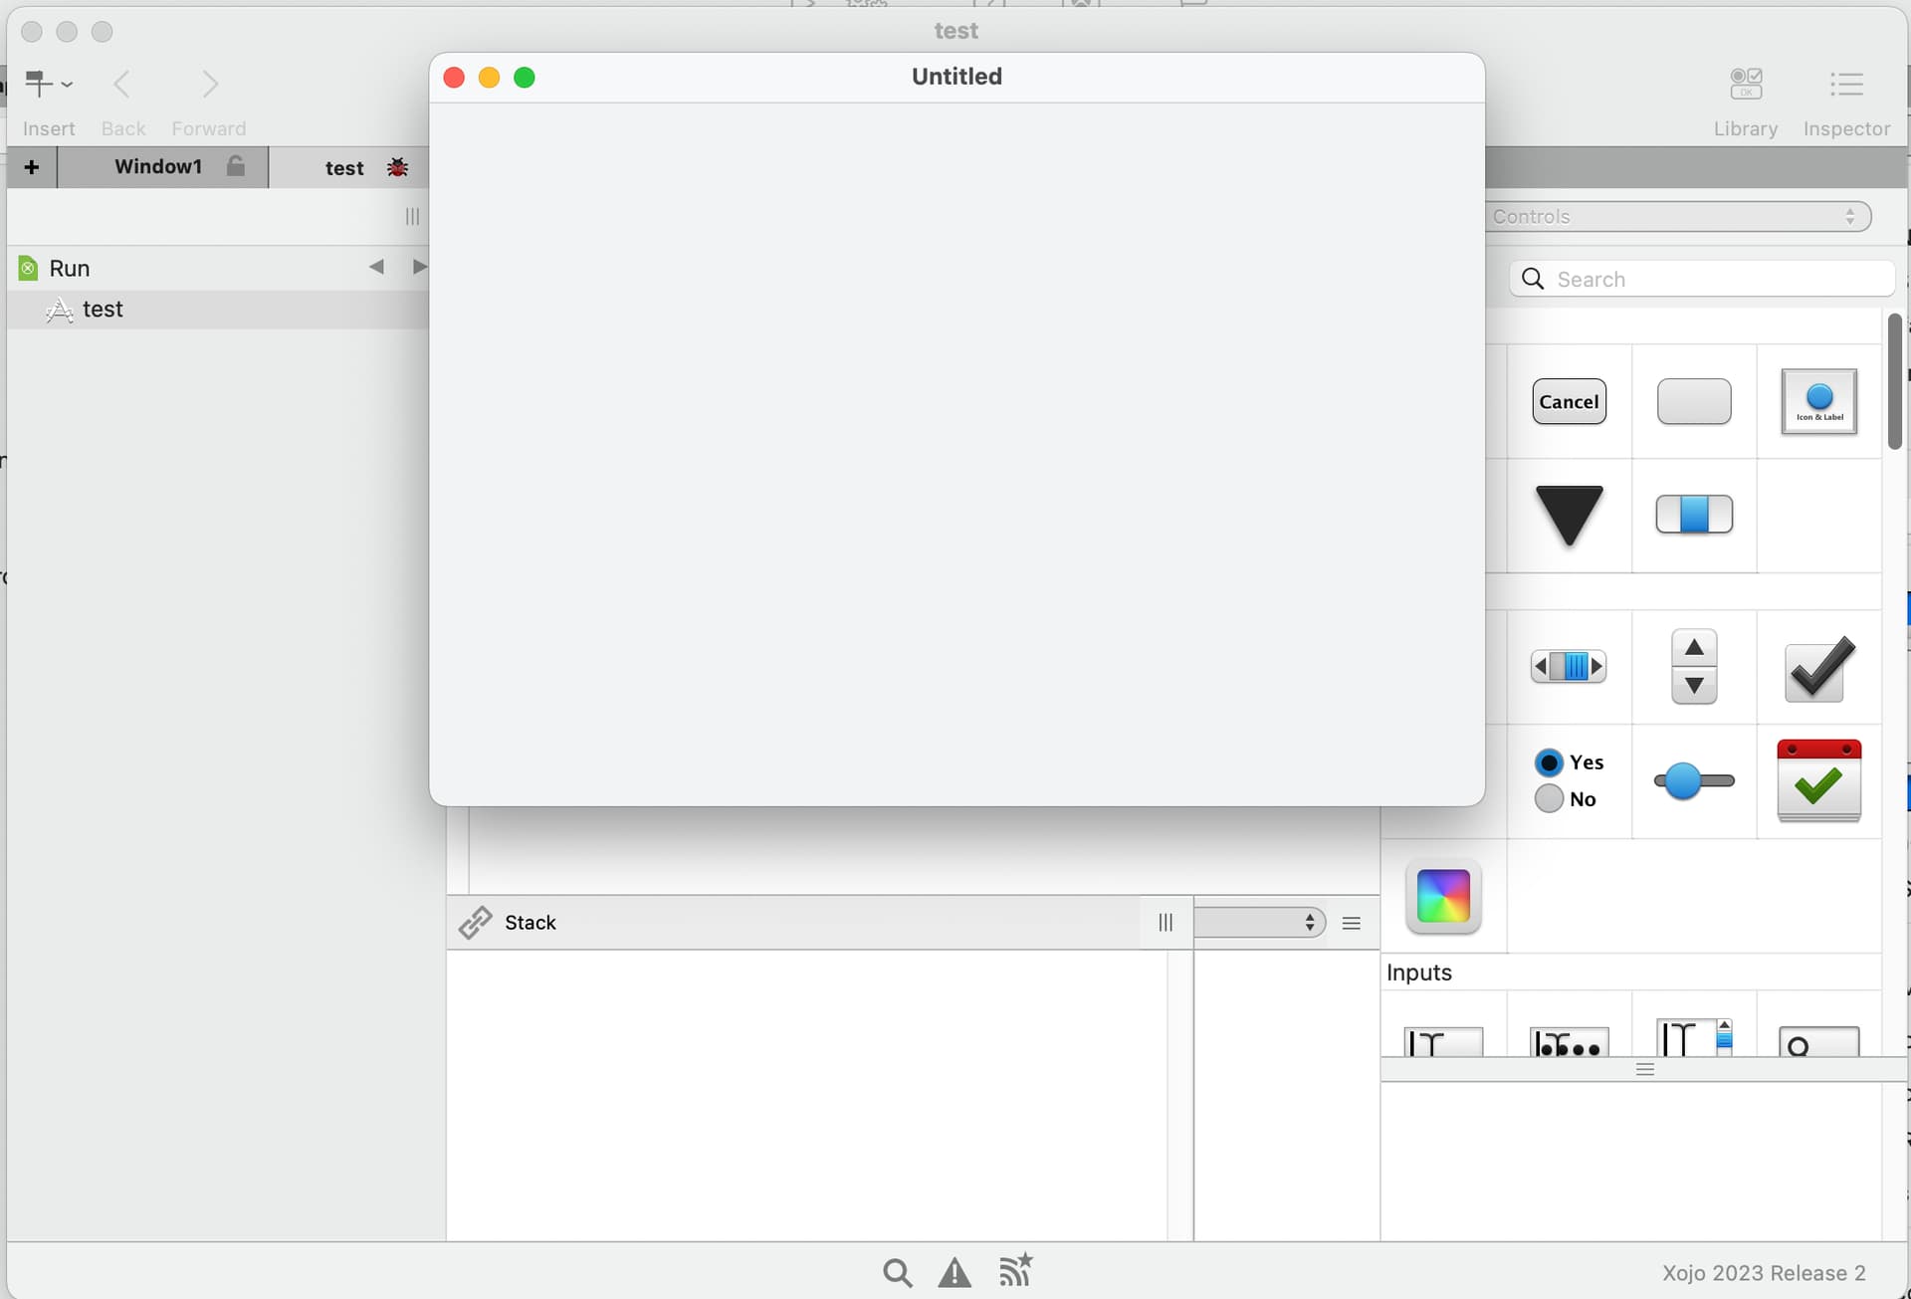The height and width of the screenshot is (1299, 1911).
Task: Select the color picker control icon
Action: click(1443, 896)
